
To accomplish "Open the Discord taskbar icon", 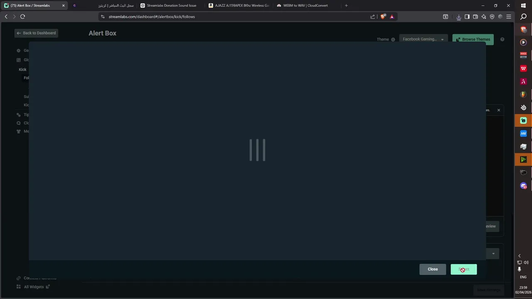I will click(x=523, y=186).
